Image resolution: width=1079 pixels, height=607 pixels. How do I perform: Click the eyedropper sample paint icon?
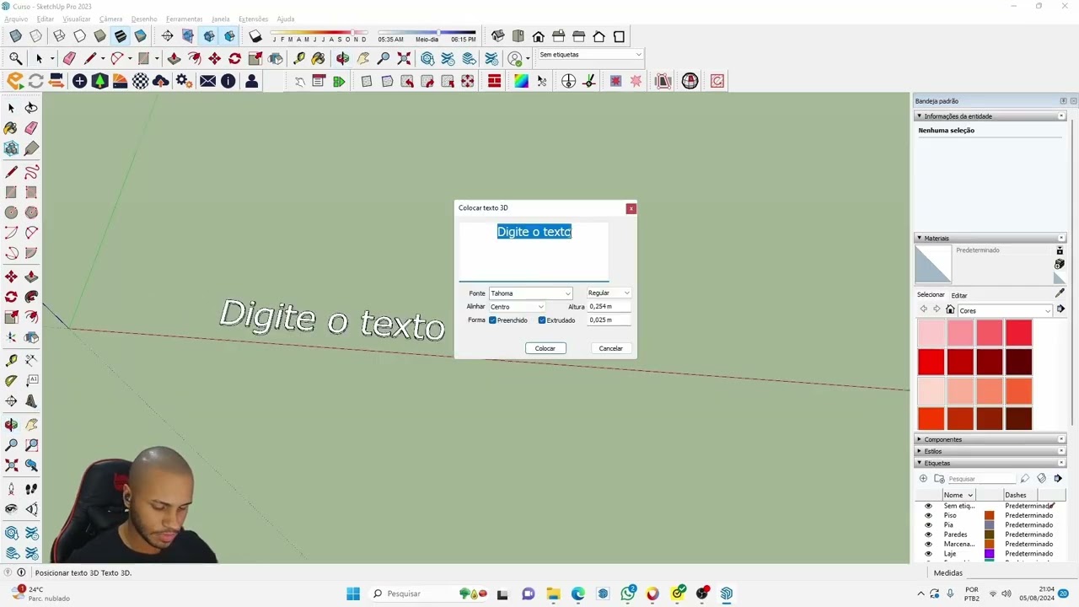tap(1060, 293)
